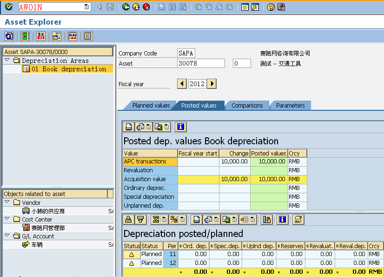Collapse the Depreciation Areas folder

click(x=7, y=60)
